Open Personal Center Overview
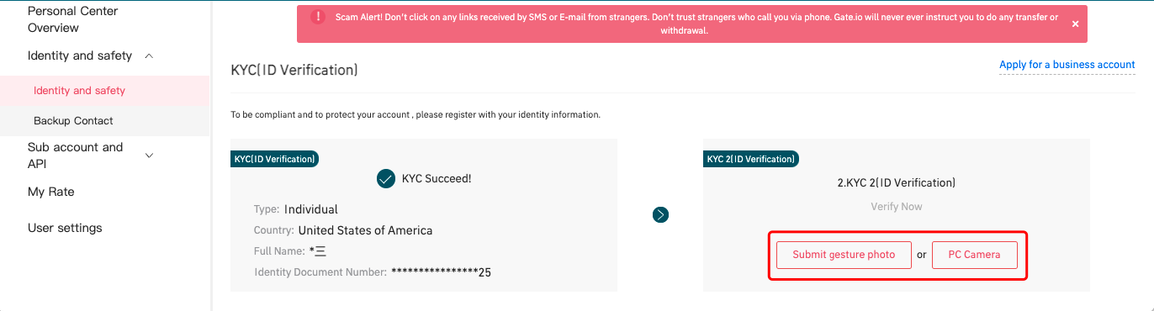 click(x=72, y=19)
